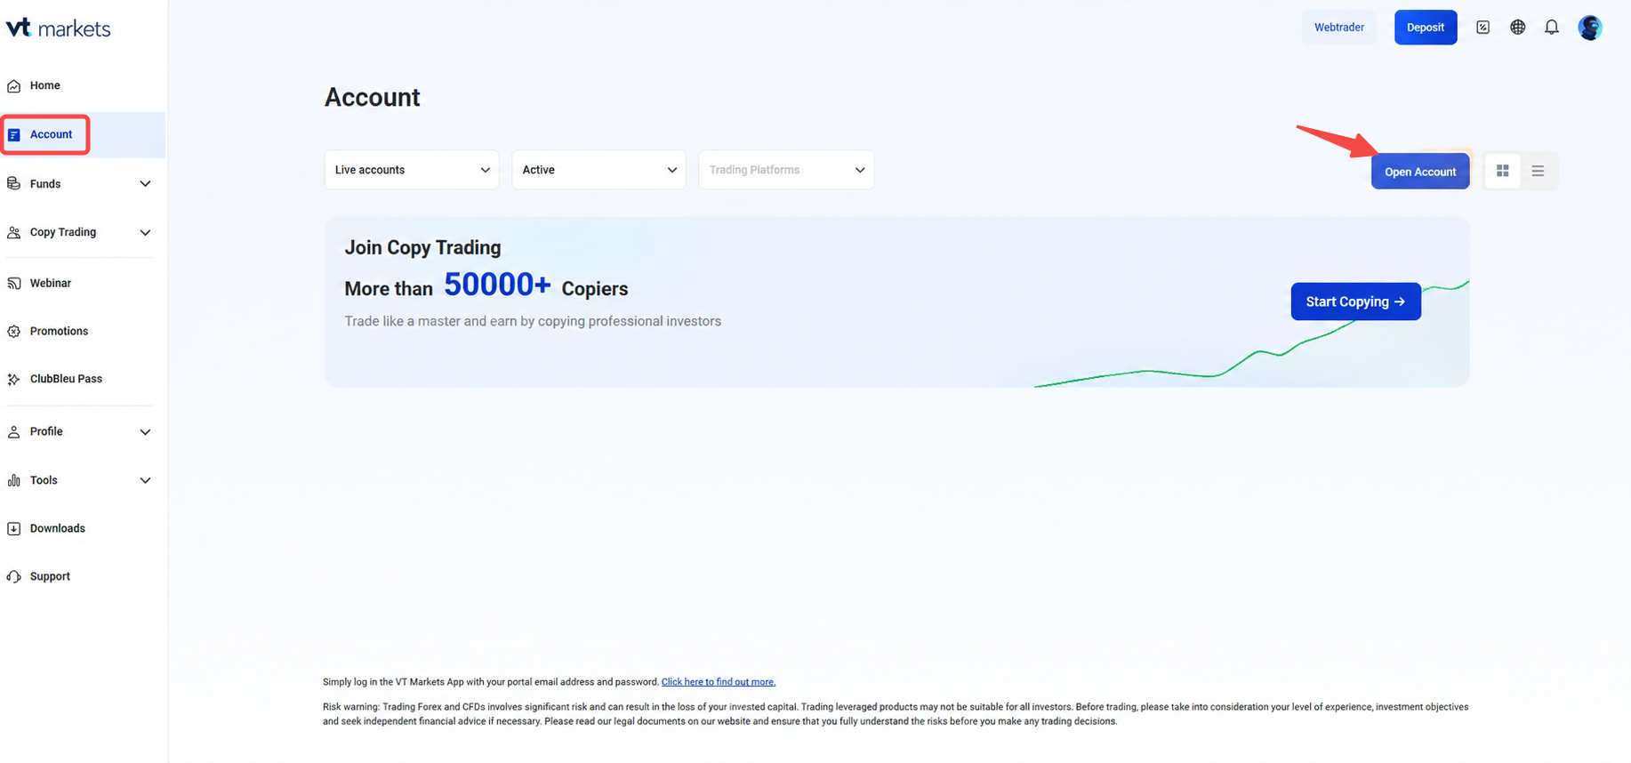Click the Support headset icon

click(x=14, y=577)
